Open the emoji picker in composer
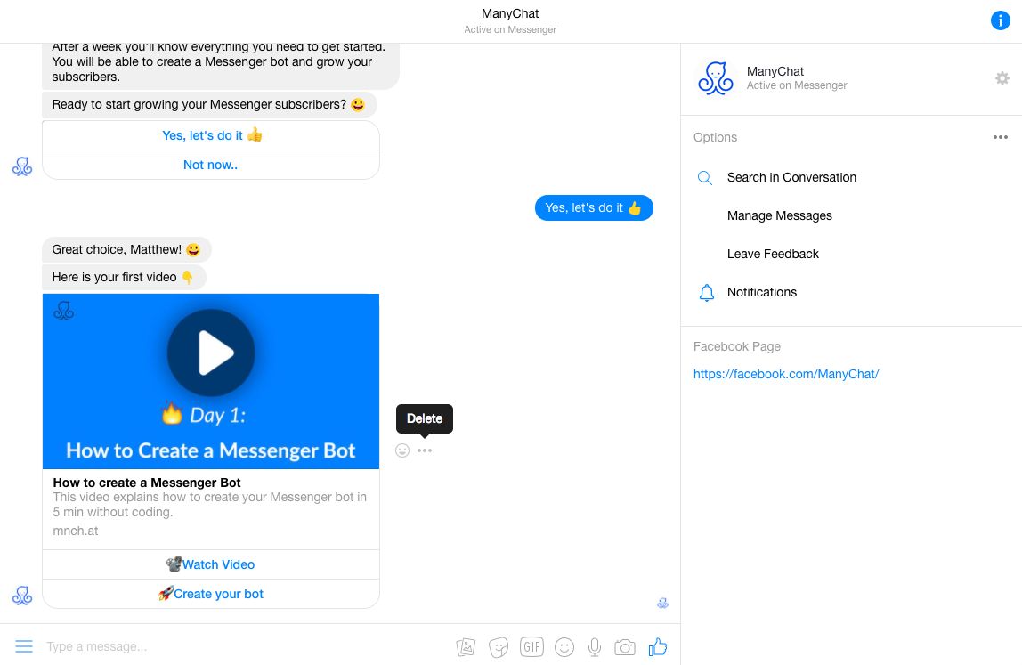 (x=564, y=646)
